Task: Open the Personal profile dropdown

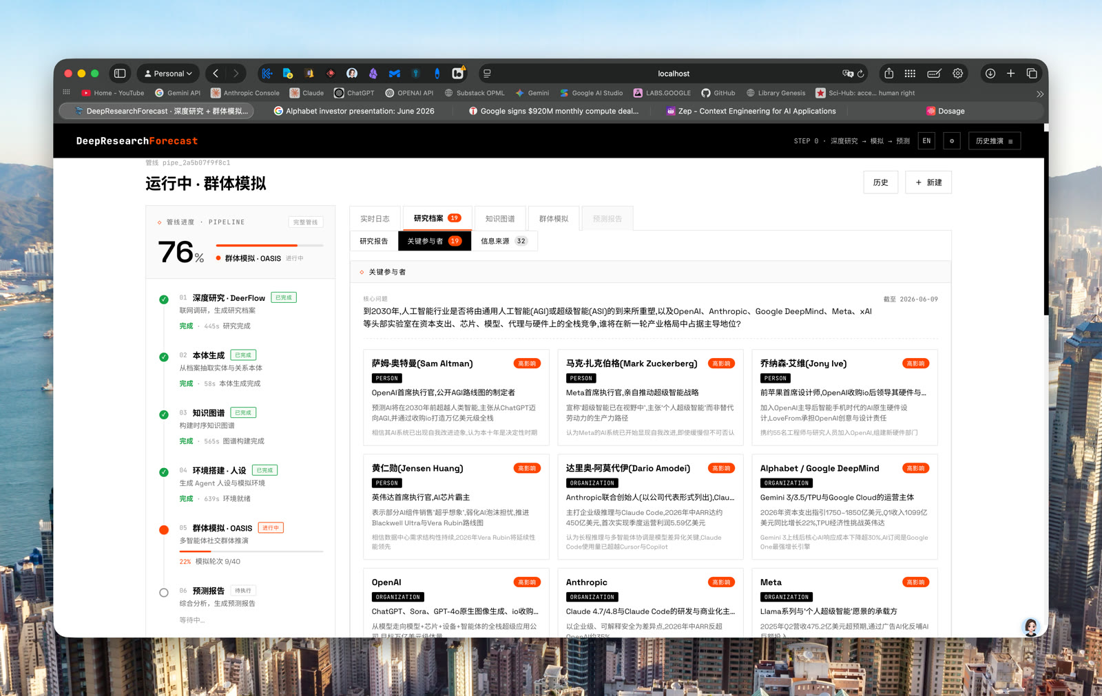Action: coord(169,74)
